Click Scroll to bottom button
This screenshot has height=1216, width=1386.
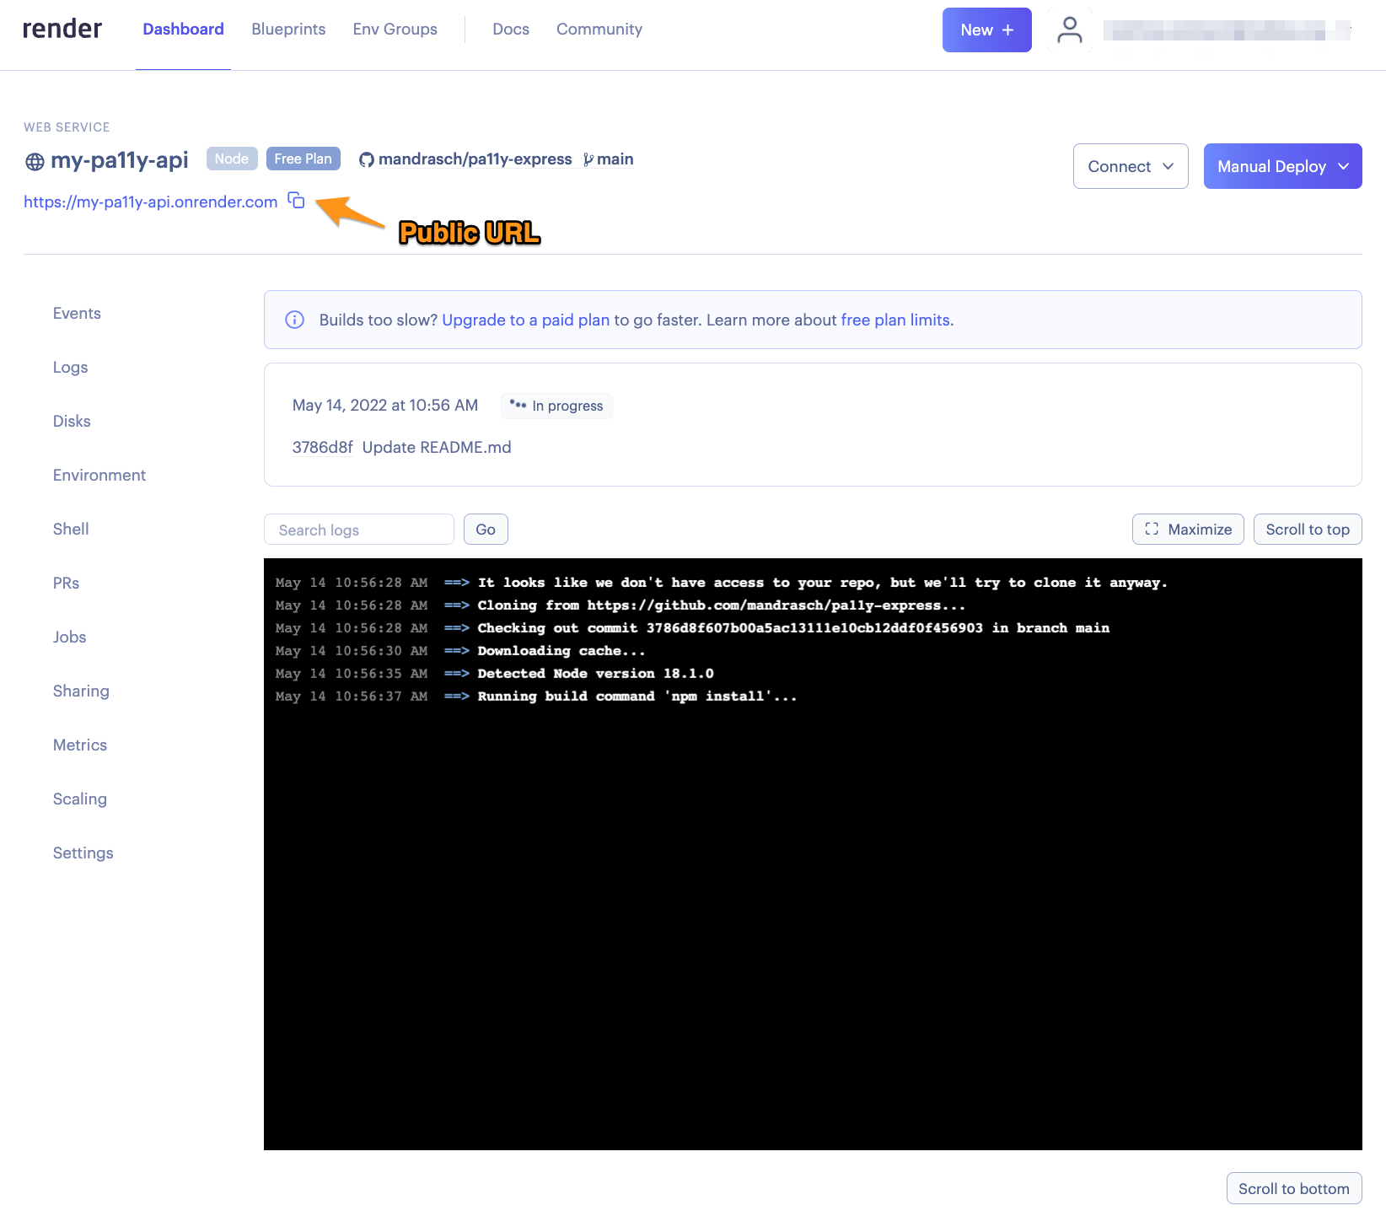1294,1188
